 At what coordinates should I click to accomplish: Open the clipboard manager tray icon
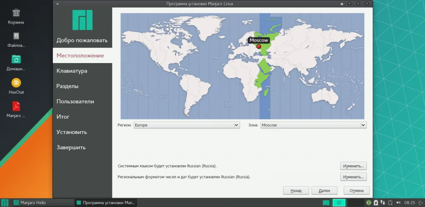[x=390, y=203]
